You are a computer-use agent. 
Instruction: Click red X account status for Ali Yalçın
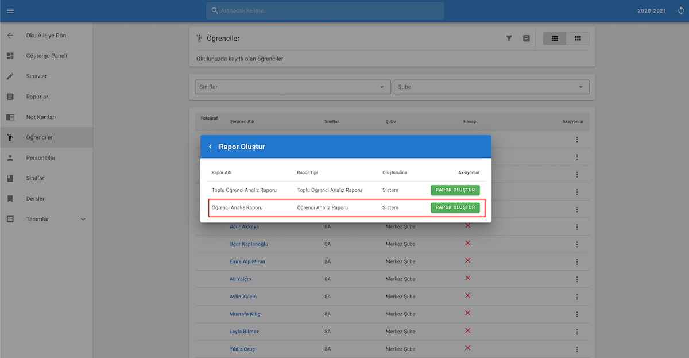467,278
